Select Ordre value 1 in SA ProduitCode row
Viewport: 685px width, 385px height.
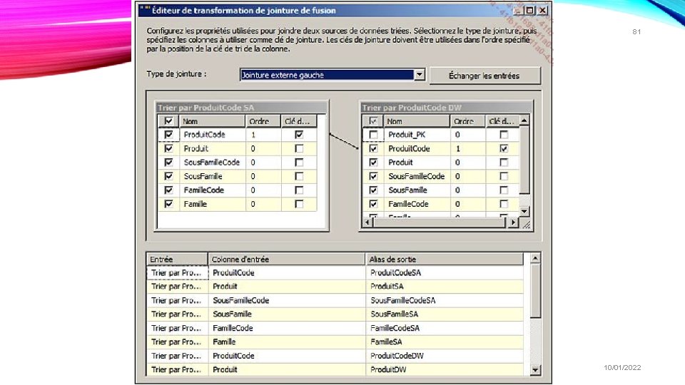(263, 135)
